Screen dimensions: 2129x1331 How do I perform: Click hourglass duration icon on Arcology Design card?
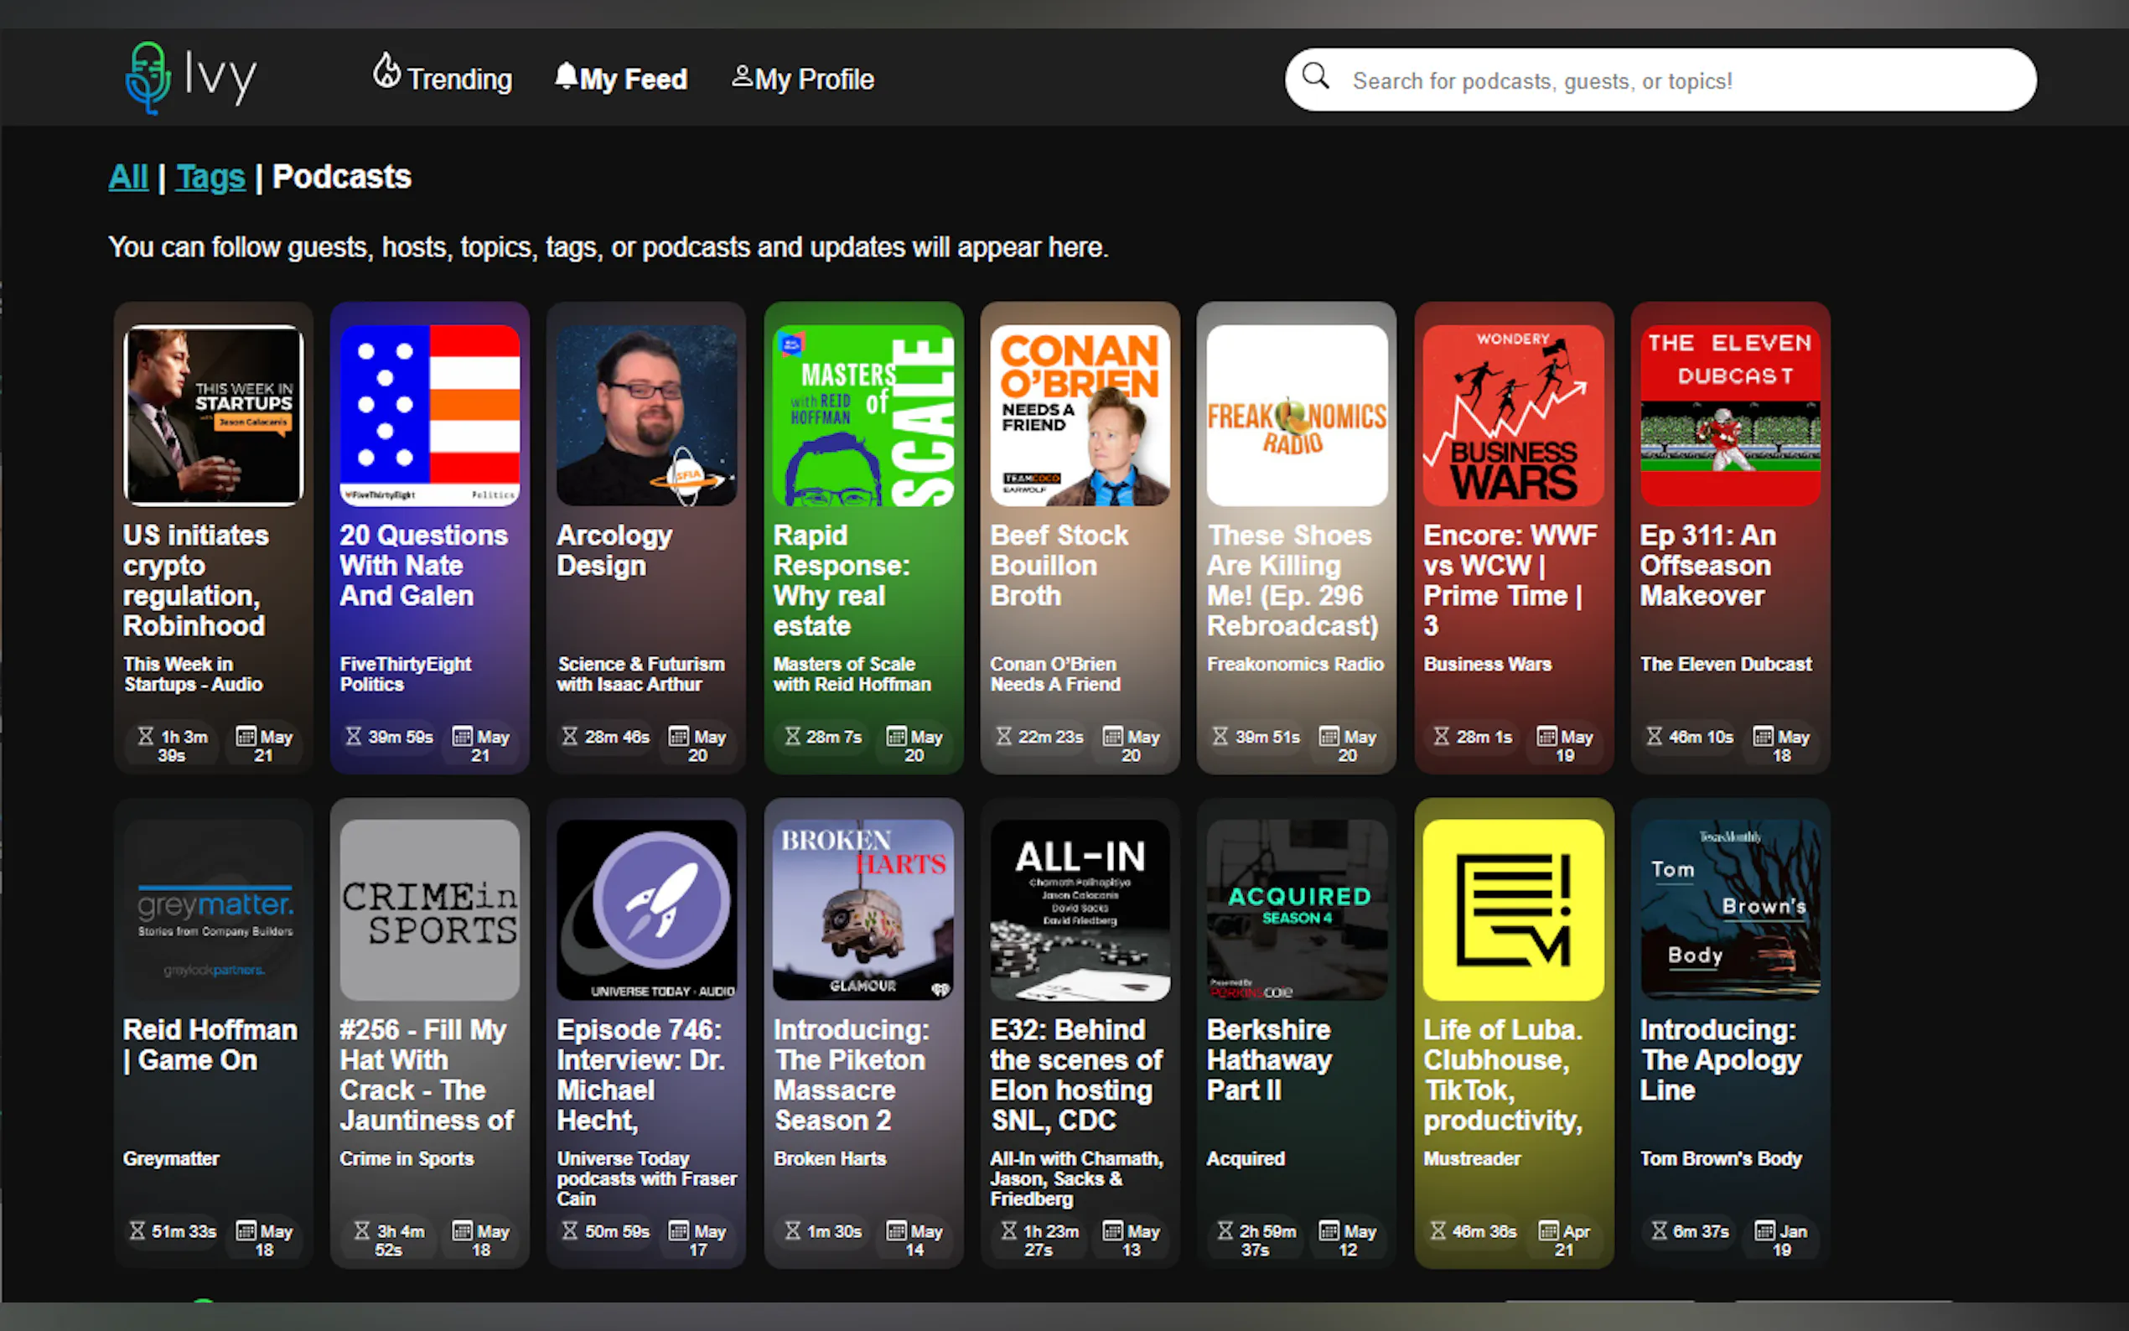point(569,736)
